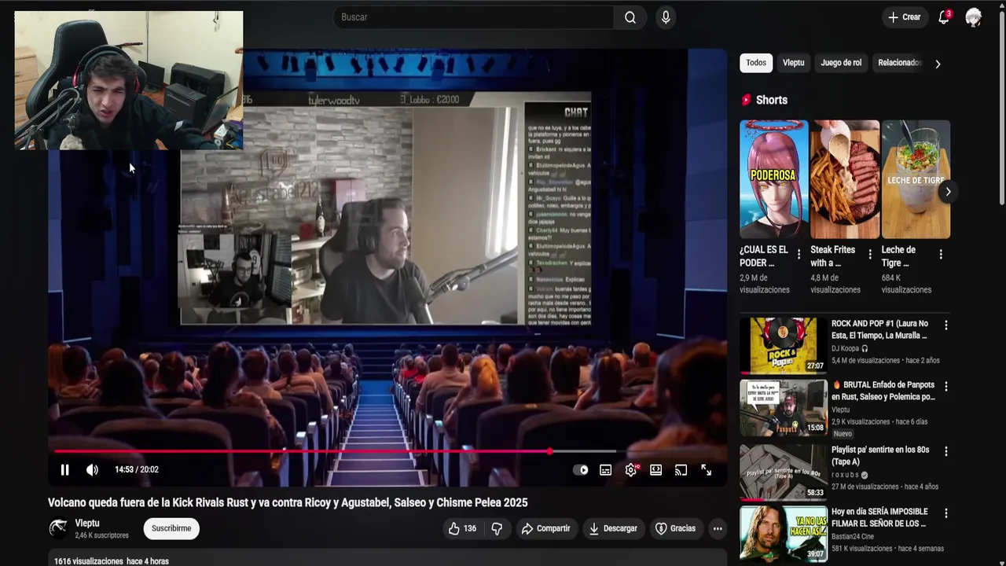Select the Juego de rol chip
This screenshot has width=1006, height=566.
[x=841, y=63]
